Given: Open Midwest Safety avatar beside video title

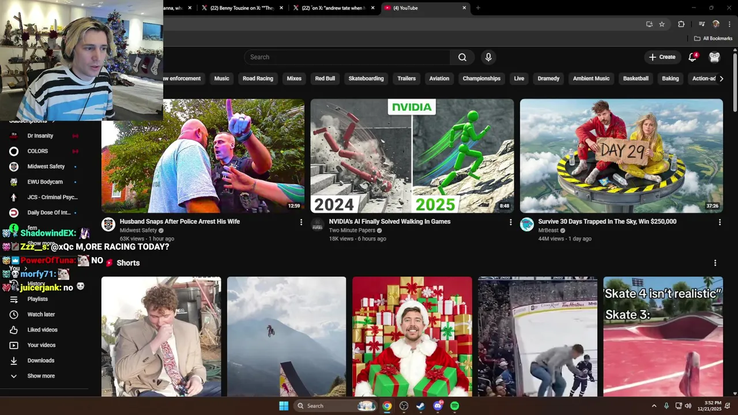Looking at the screenshot, I should (x=108, y=224).
